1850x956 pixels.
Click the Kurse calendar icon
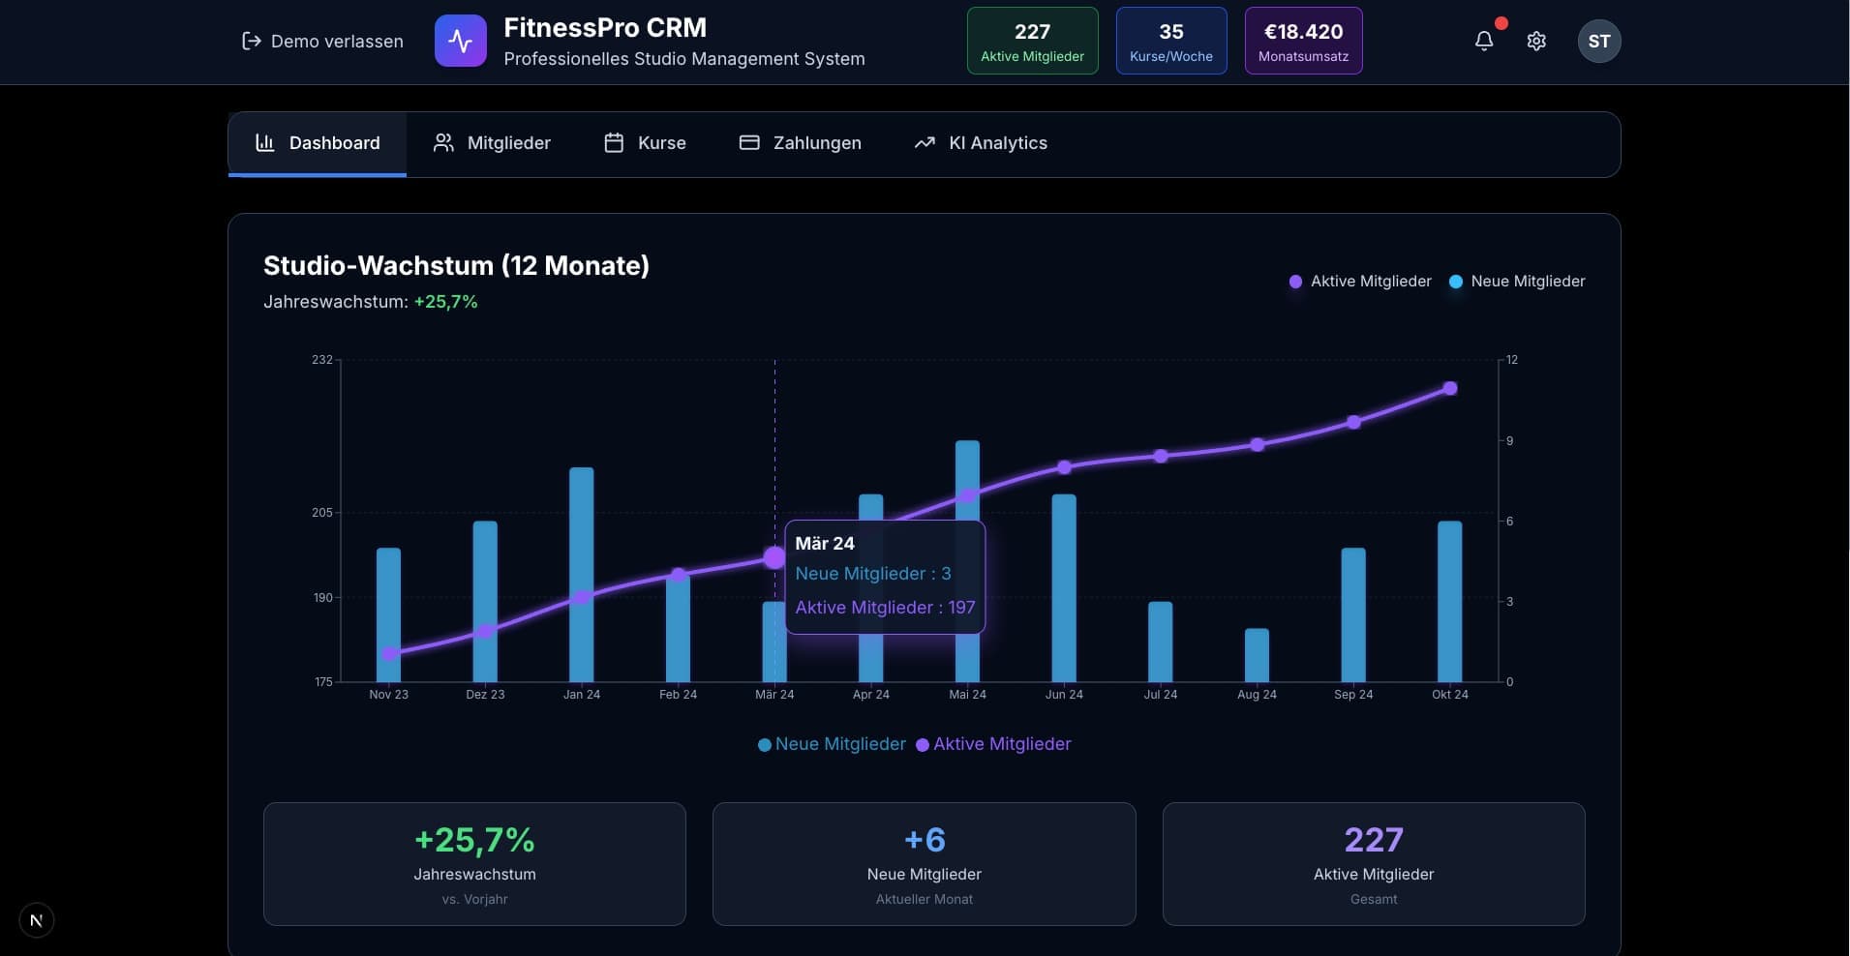pyautogui.click(x=614, y=143)
